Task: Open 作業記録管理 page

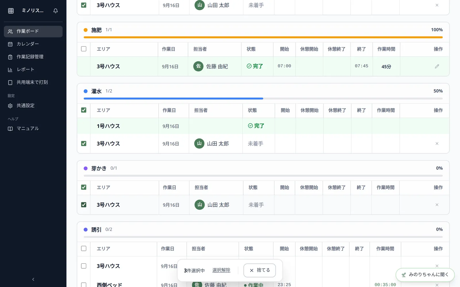Action: click(x=33, y=57)
